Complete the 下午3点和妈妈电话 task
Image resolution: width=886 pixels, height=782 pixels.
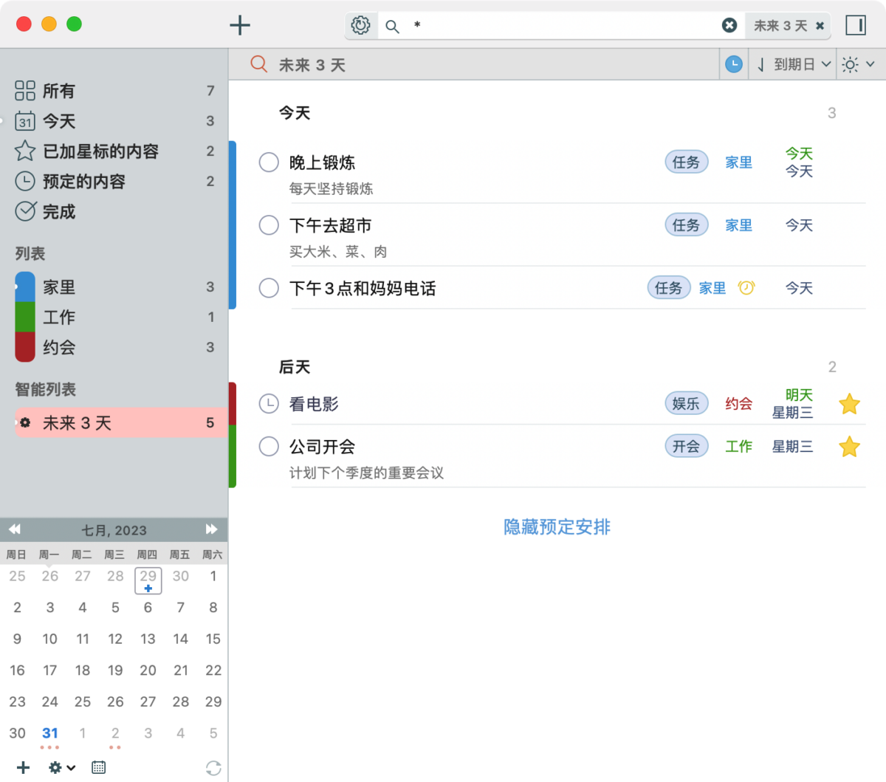[269, 288]
